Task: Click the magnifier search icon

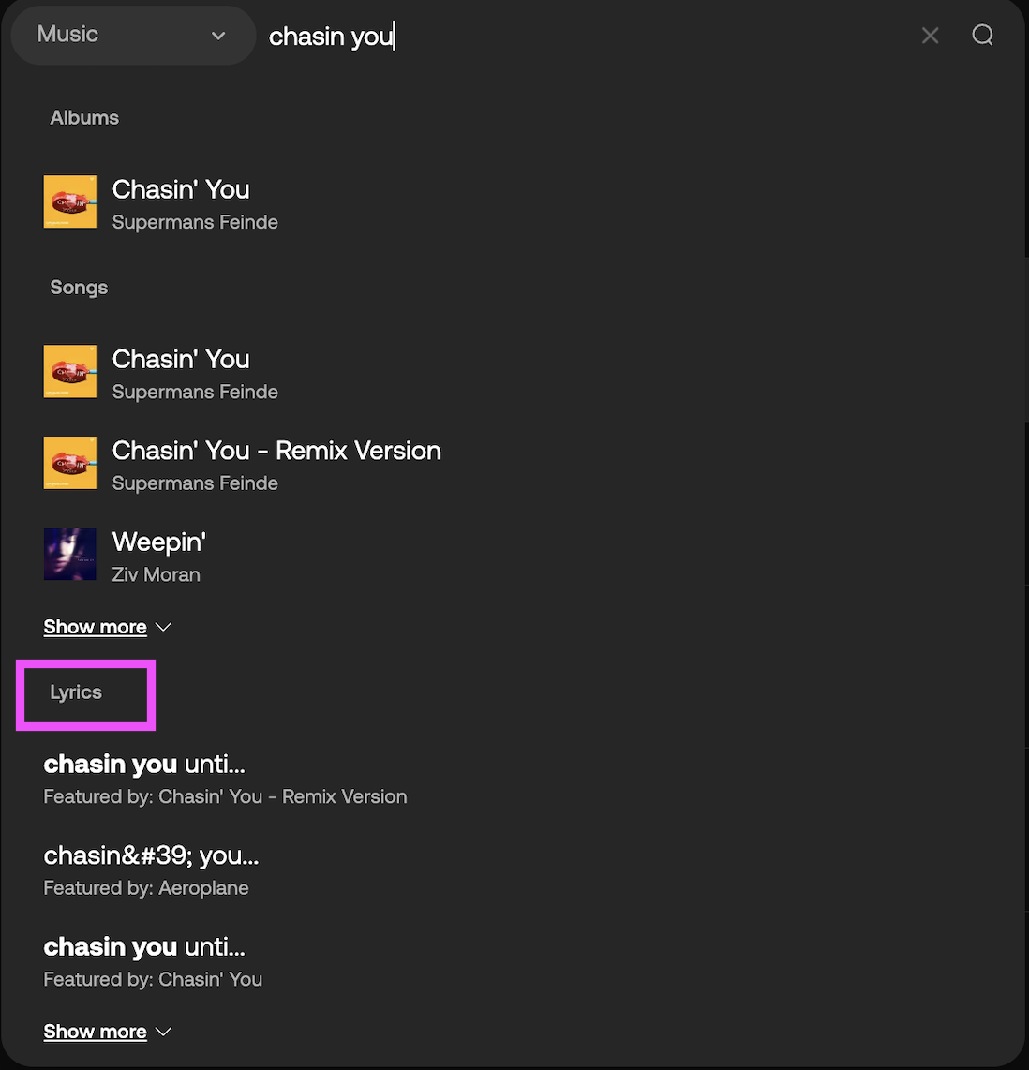Action: pos(982,35)
